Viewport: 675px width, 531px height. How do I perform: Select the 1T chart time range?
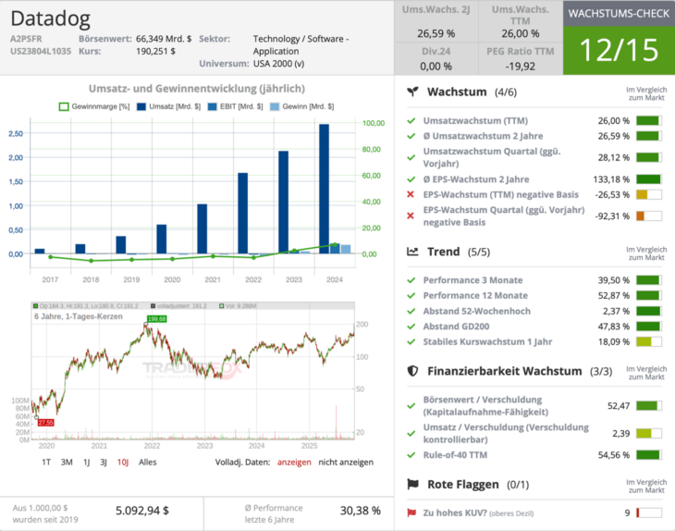(46, 462)
